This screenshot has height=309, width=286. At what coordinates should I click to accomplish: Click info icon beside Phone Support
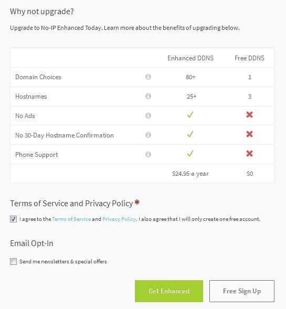click(148, 154)
